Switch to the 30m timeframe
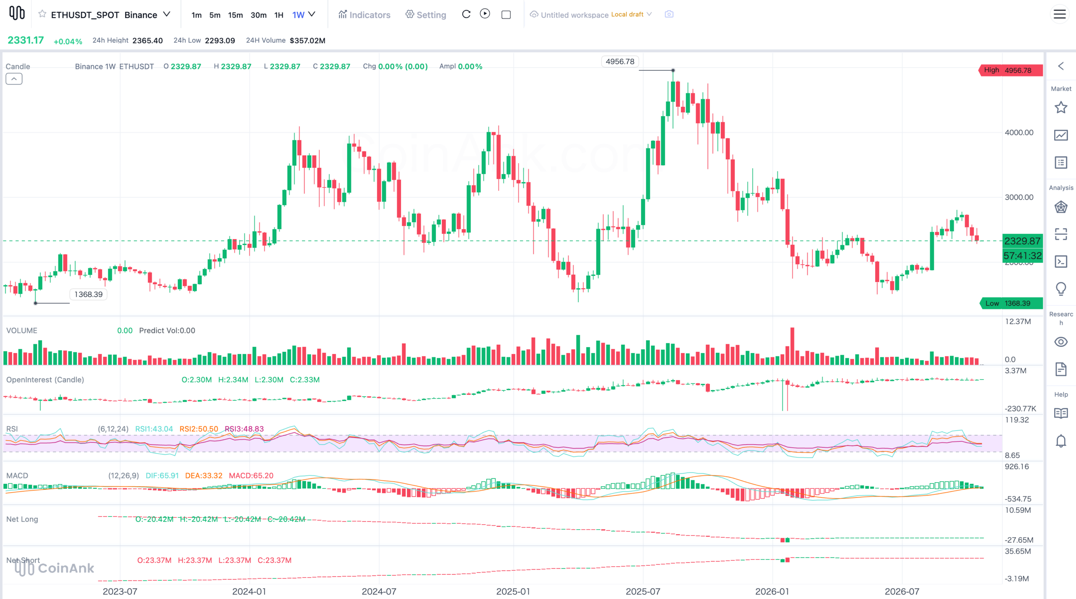This screenshot has width=1076, height=599. 258,15
